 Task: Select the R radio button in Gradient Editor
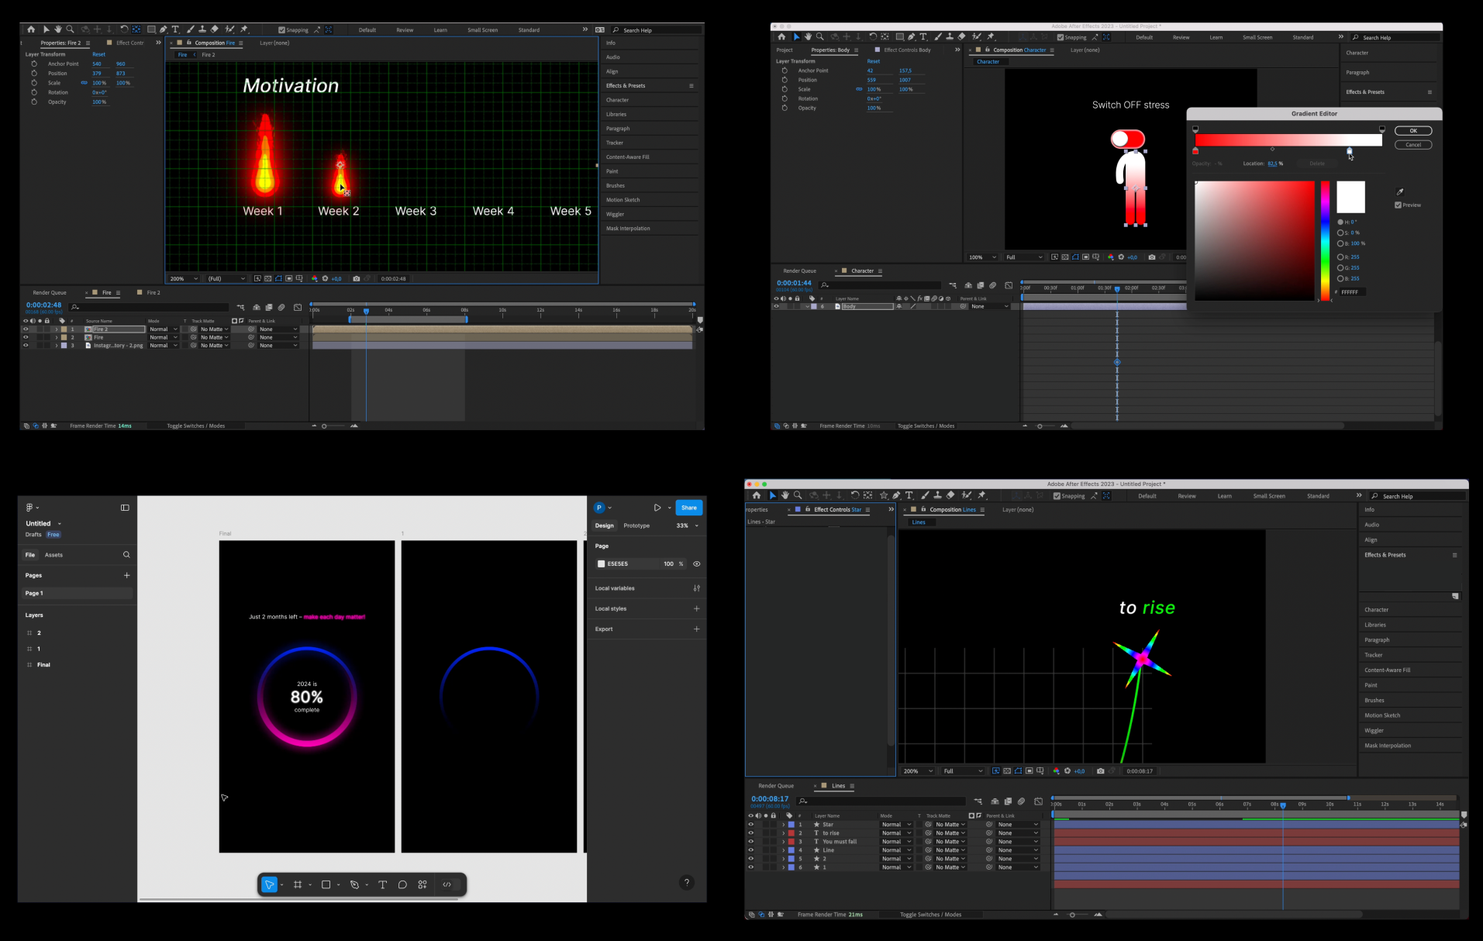(x=1340, y=257)
